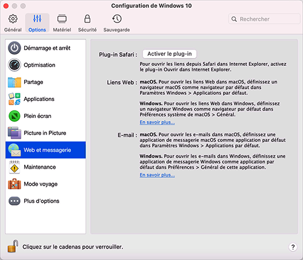Click 'Cliquez sur le cadenas pour verrouiller' text

tap(73, 247)
